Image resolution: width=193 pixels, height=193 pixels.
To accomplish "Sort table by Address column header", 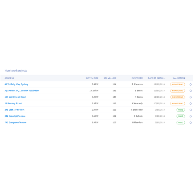I will click(9, 78).
